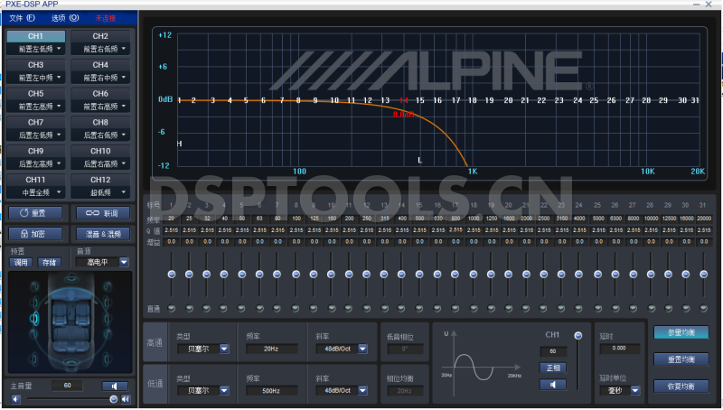Open the 高通 斜率 48dB/Oct dropdown
The width and height of the screenshot is (723, 410).
pyautogui.click(x=362, y=349)
